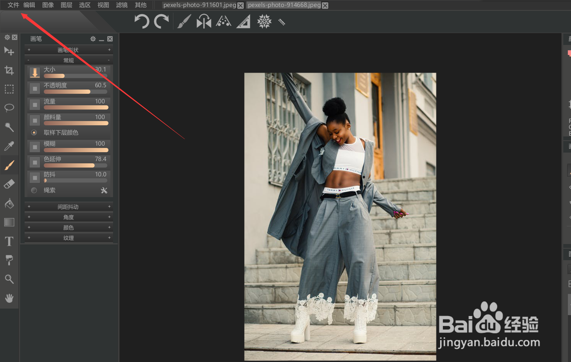Open the 图像 menu
The image size is (571, 362).
pyautogui.click(x=48, y=5)
